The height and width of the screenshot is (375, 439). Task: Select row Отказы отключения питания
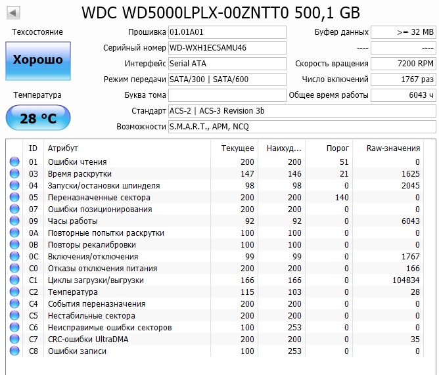[x=214, y=268]
